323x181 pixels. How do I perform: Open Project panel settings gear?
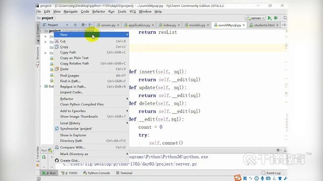[x=83, y=25]
